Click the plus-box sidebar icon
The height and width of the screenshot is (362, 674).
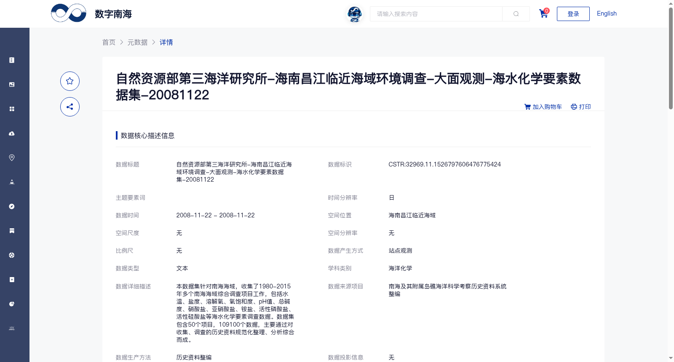coord(12,280)
